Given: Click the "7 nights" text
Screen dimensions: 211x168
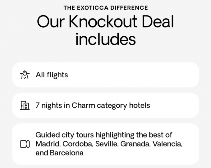Looking at the screenshot, I should (x=49, y=106).
